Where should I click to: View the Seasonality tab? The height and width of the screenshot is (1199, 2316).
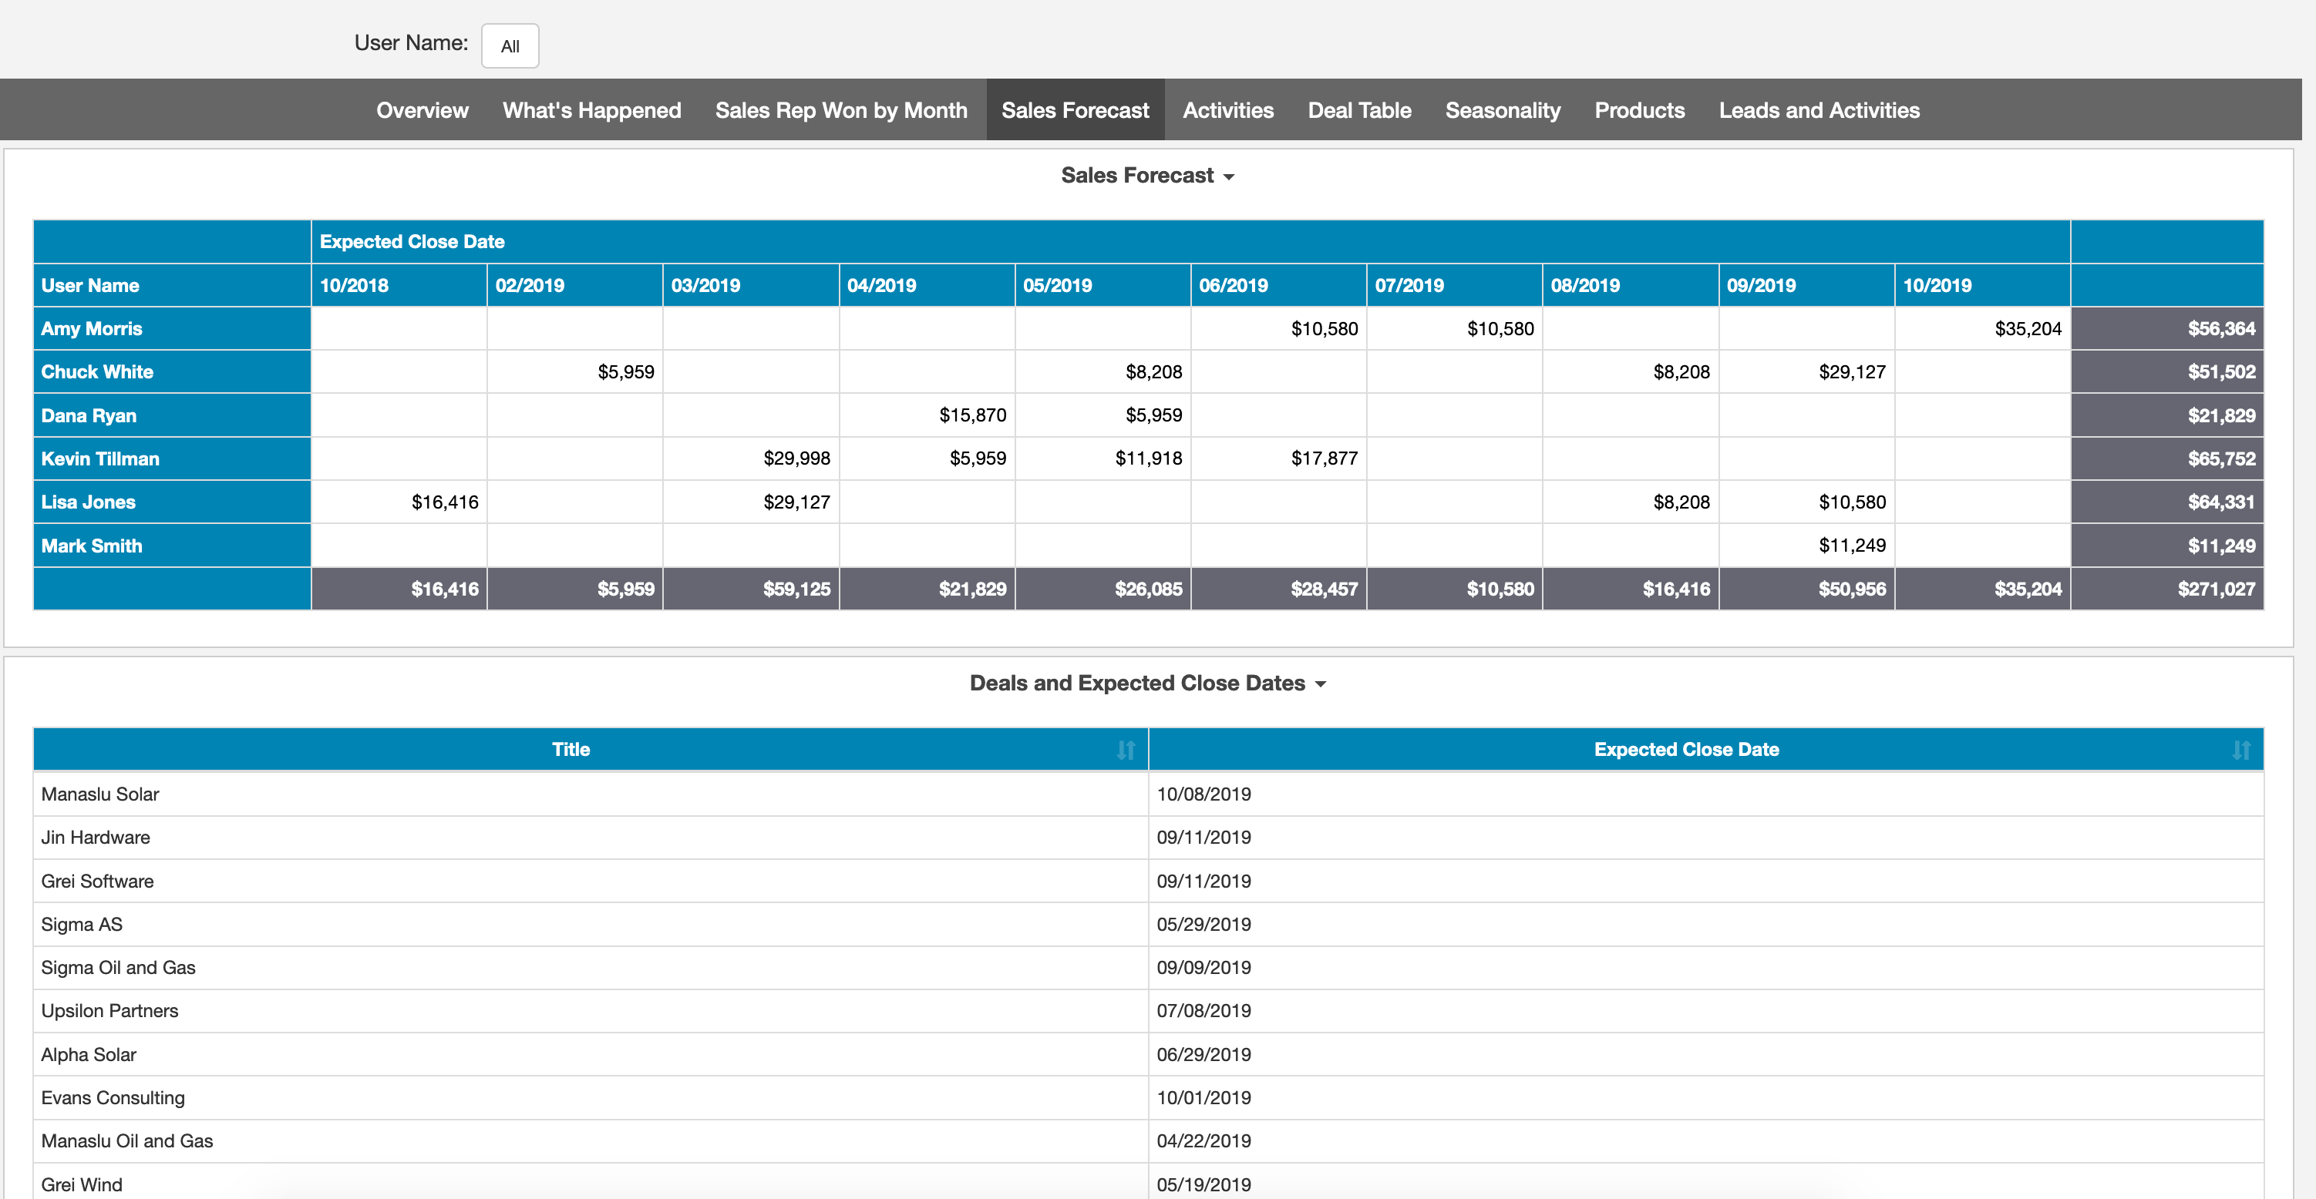pos(1503,110)
